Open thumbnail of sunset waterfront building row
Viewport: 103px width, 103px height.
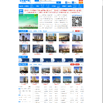click(x=64, y=37)
